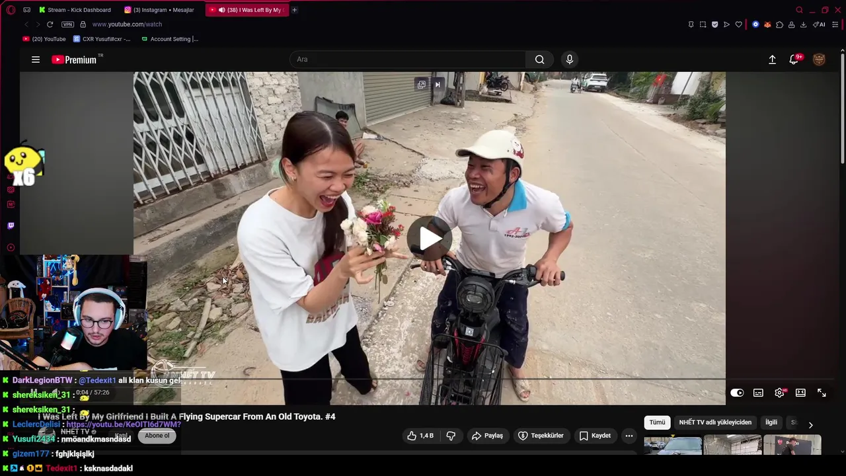Select the Tümü filter chip
Screen dimensions: 846x476
click(x=657, y=422)
